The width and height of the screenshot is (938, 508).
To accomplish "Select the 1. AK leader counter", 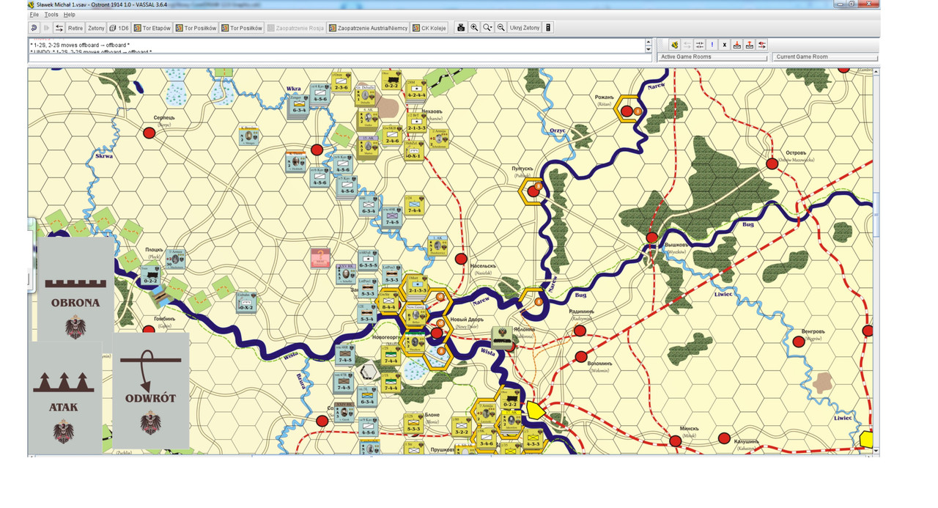I will [437, 246].
